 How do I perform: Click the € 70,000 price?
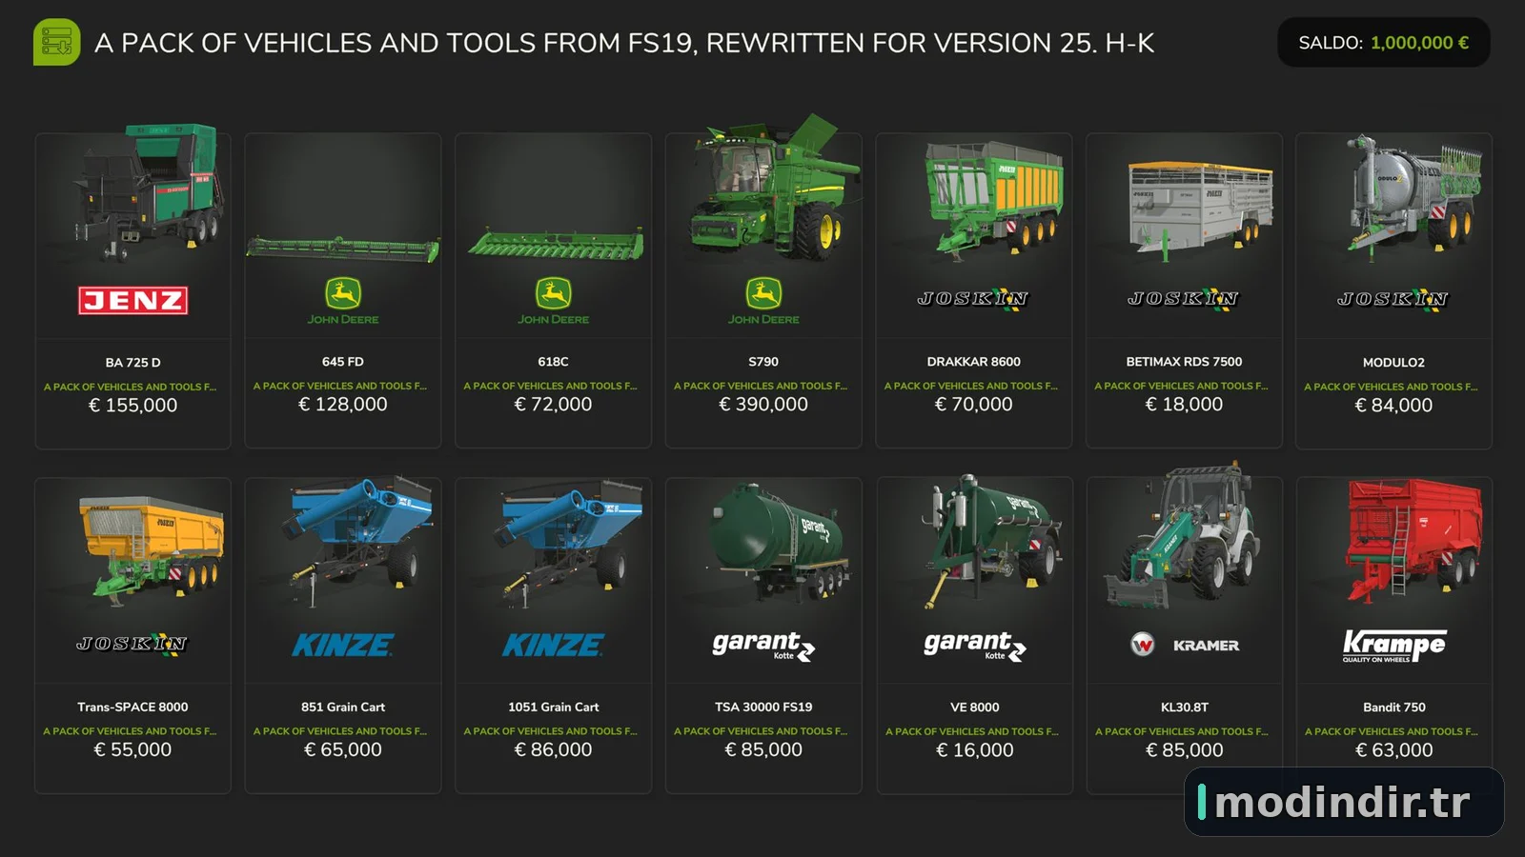(x=973, y=405)
